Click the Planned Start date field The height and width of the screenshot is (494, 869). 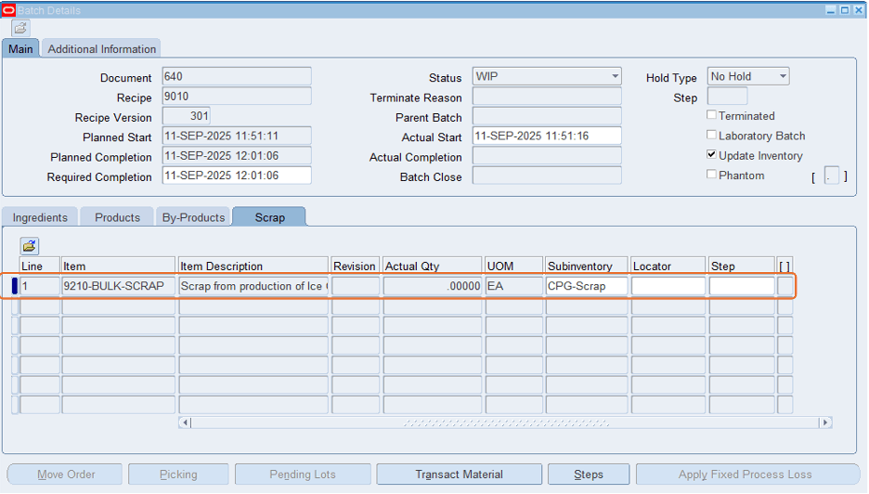pos(237,136)
